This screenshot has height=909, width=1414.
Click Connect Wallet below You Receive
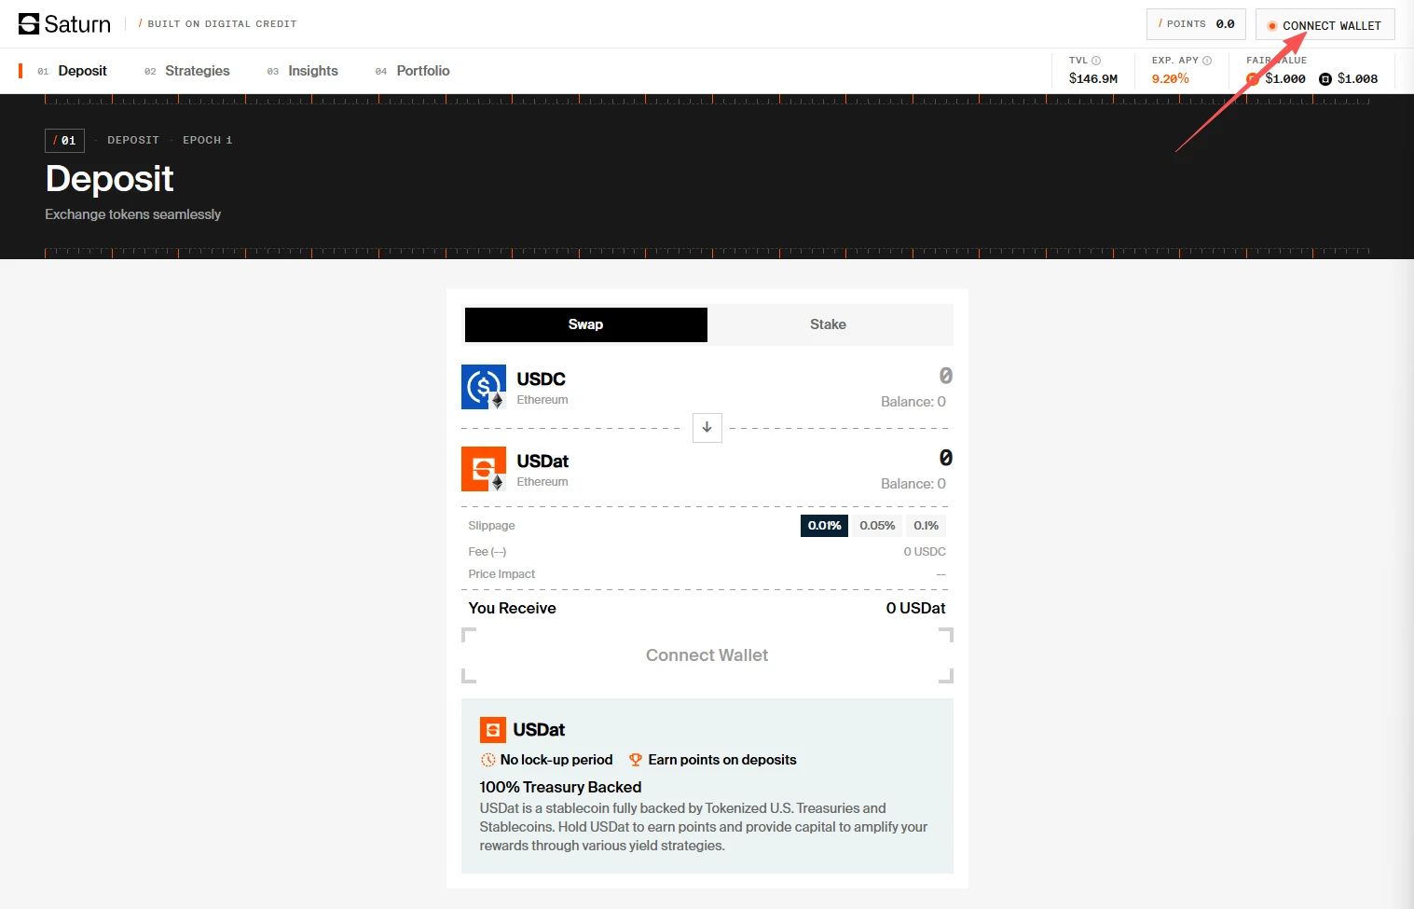pos(707,655)
